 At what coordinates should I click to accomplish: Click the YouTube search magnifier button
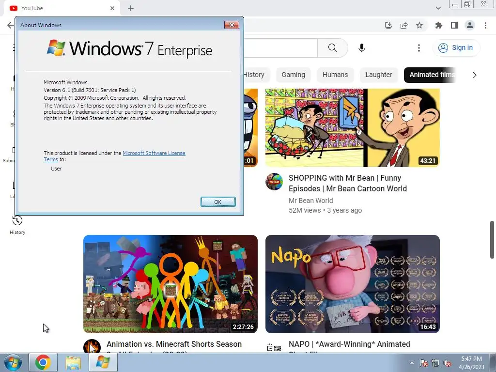pyautogui.click(x=332, y=48)
